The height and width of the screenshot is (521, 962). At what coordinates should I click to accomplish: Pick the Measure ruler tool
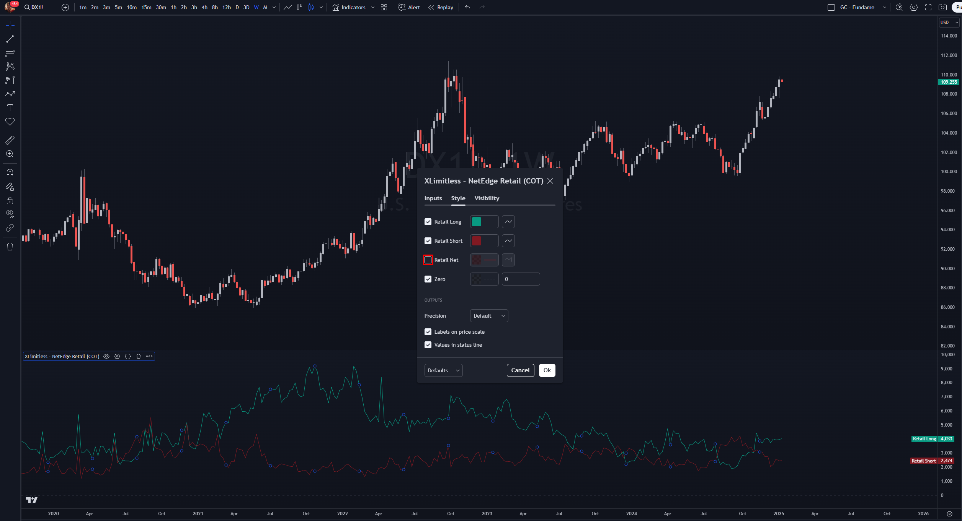click(10, 140)
